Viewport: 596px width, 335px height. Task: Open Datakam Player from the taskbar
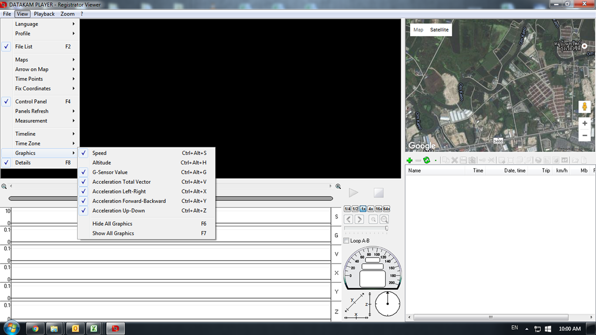coord(116,328)
